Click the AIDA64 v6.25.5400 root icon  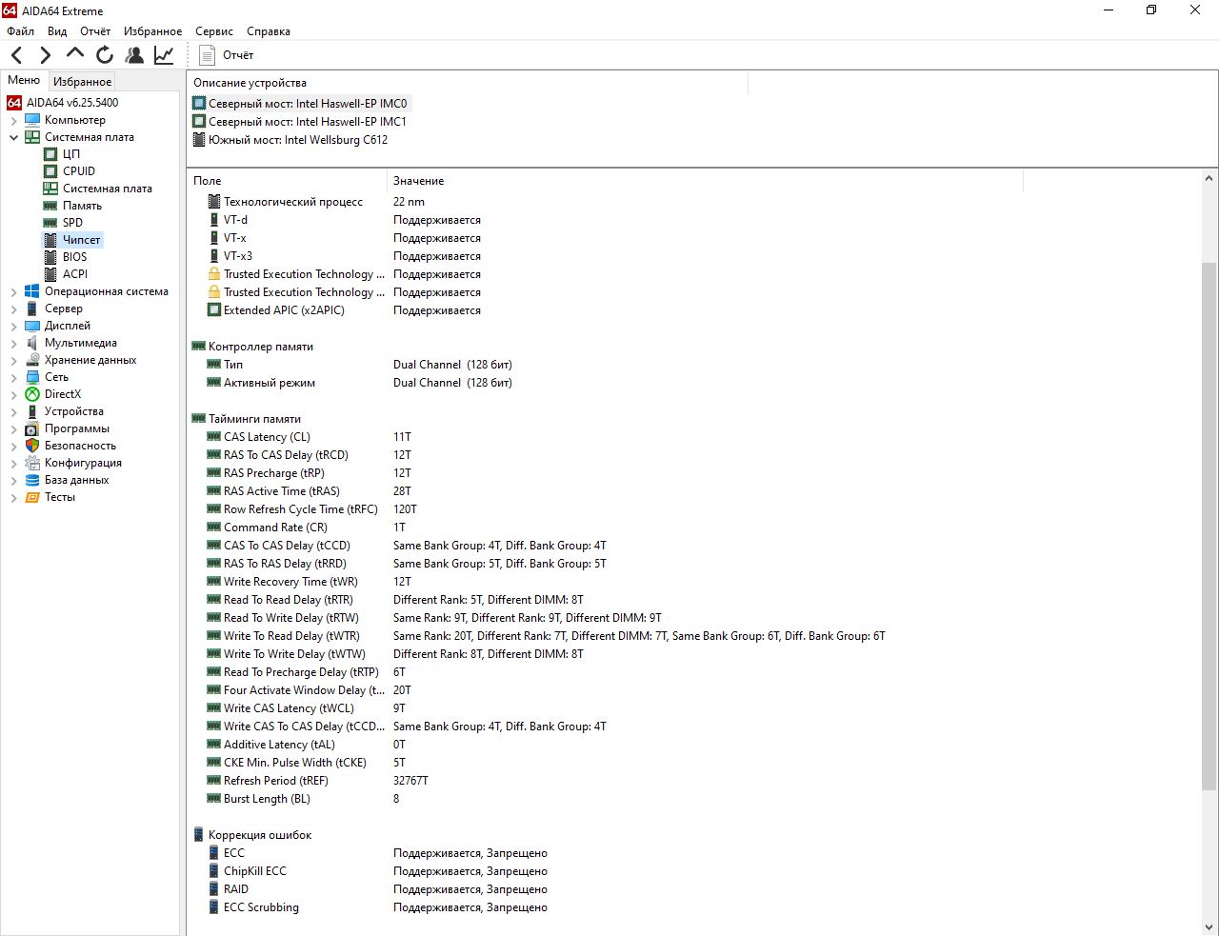(14, 103)
